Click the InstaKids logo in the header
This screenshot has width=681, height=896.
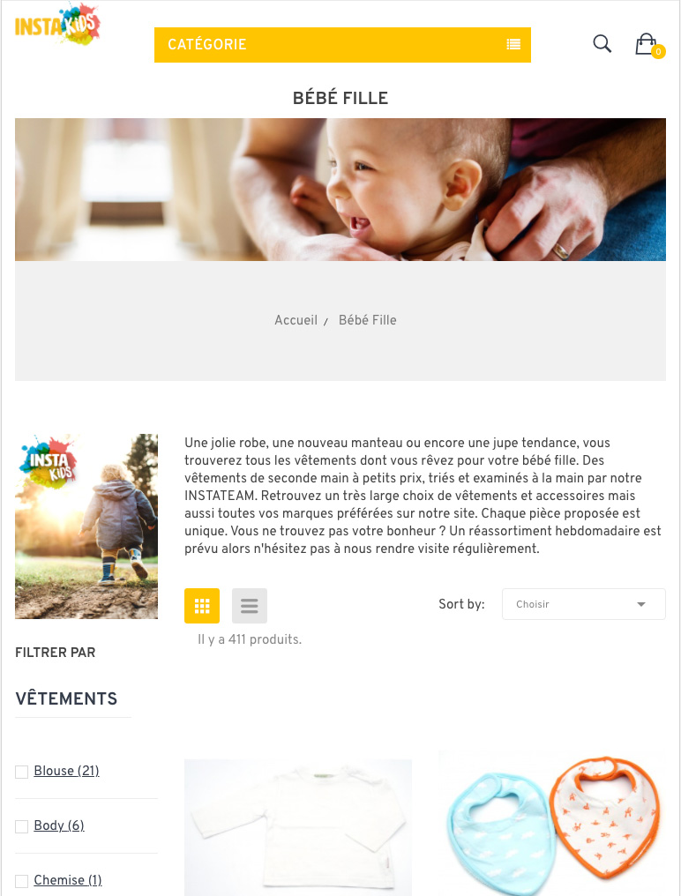57,24
